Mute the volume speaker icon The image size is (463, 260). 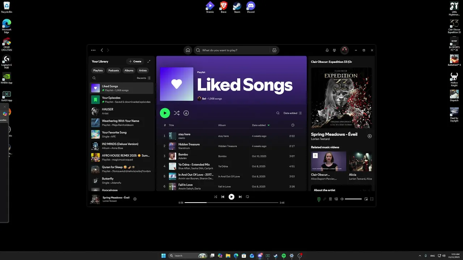[342, 199]
